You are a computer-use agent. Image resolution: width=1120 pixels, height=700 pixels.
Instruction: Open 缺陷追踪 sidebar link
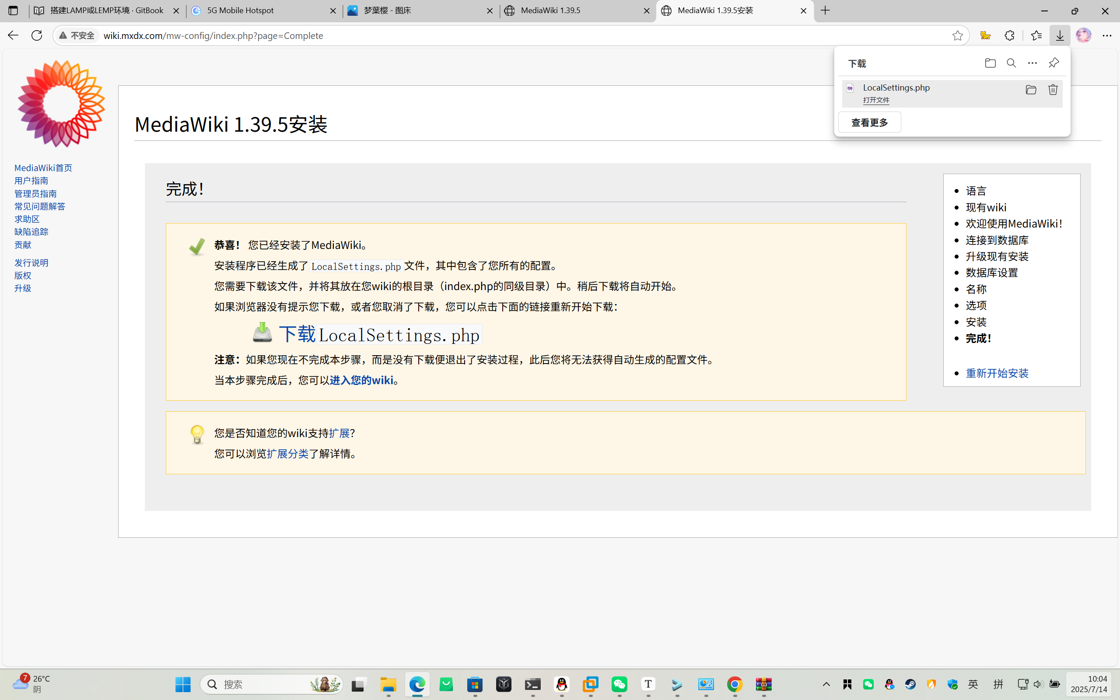tap(31, 231)
